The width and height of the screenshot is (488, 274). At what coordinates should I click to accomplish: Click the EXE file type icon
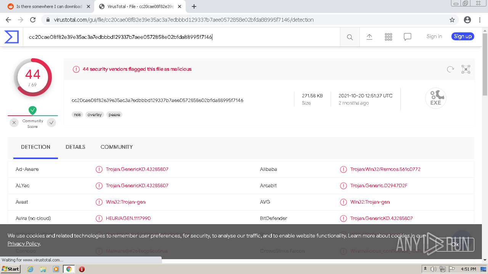coord(435,98)
